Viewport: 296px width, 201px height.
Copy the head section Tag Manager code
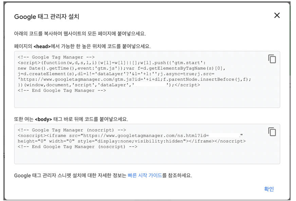pyautogui.click(x=272, y=59)
